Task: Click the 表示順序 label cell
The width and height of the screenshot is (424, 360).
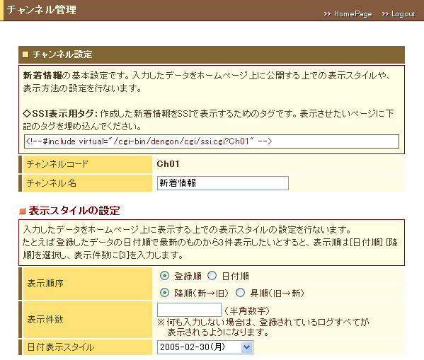Action: tap(88, 284)
